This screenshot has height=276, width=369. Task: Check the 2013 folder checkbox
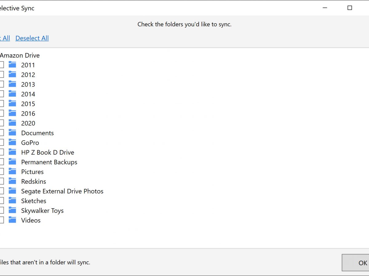coord(2,84)
